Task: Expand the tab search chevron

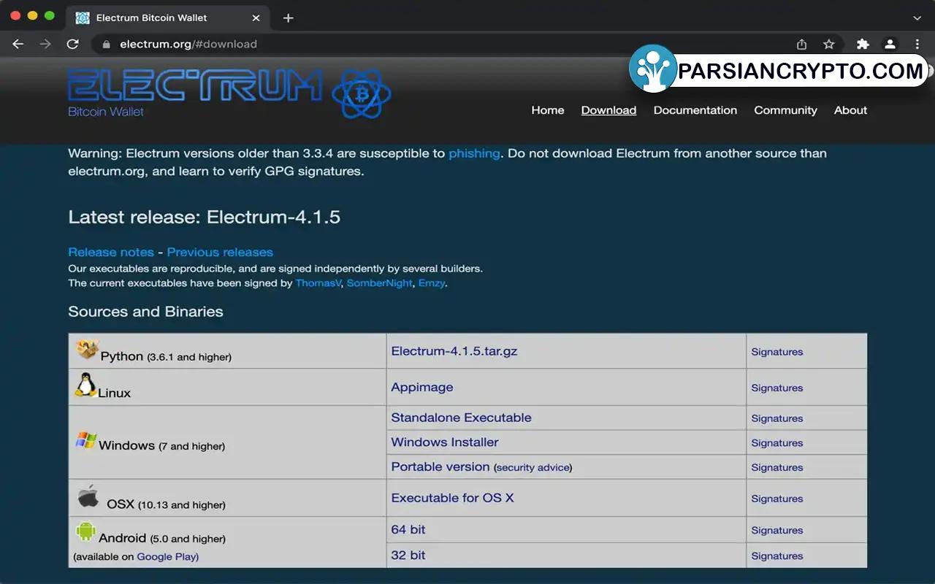Action: (917, 18)
